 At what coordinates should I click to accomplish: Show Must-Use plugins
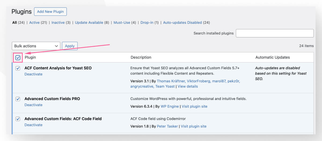122,23
